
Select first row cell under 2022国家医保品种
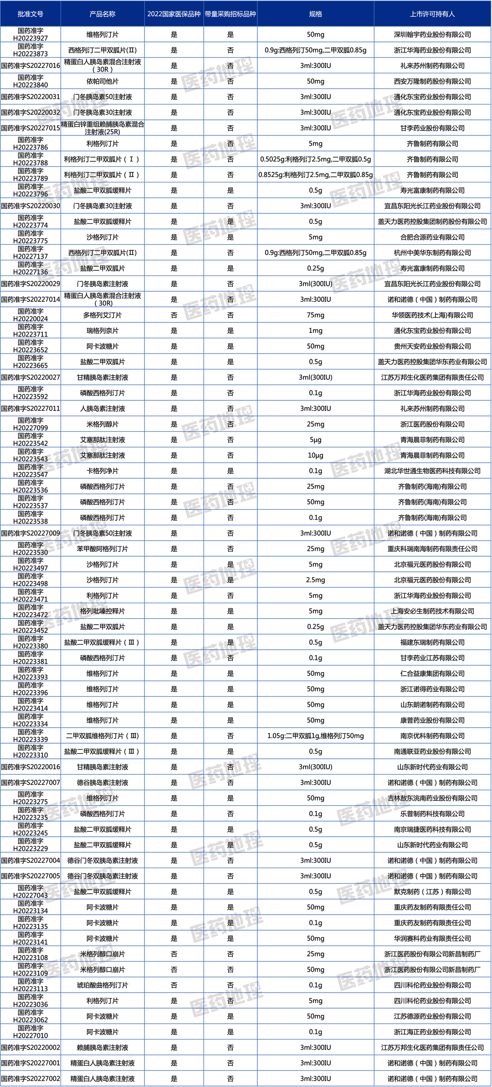174,34
